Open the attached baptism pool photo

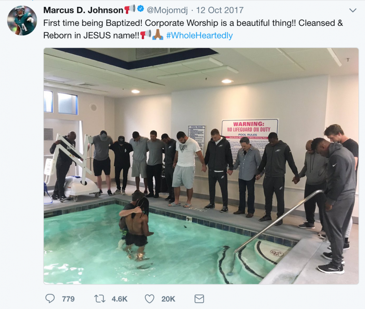[x=201, y=166]
